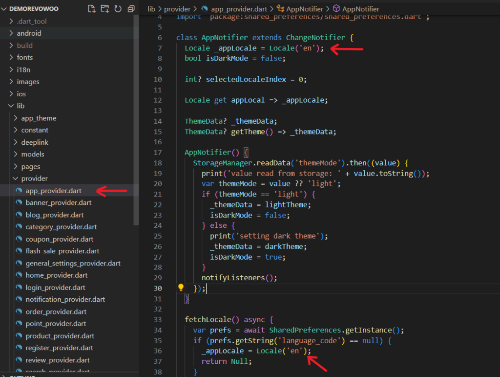Click the Collapse Folders icon in Explorer
Viewport: 500px width, 377px height.
[130, 8]
